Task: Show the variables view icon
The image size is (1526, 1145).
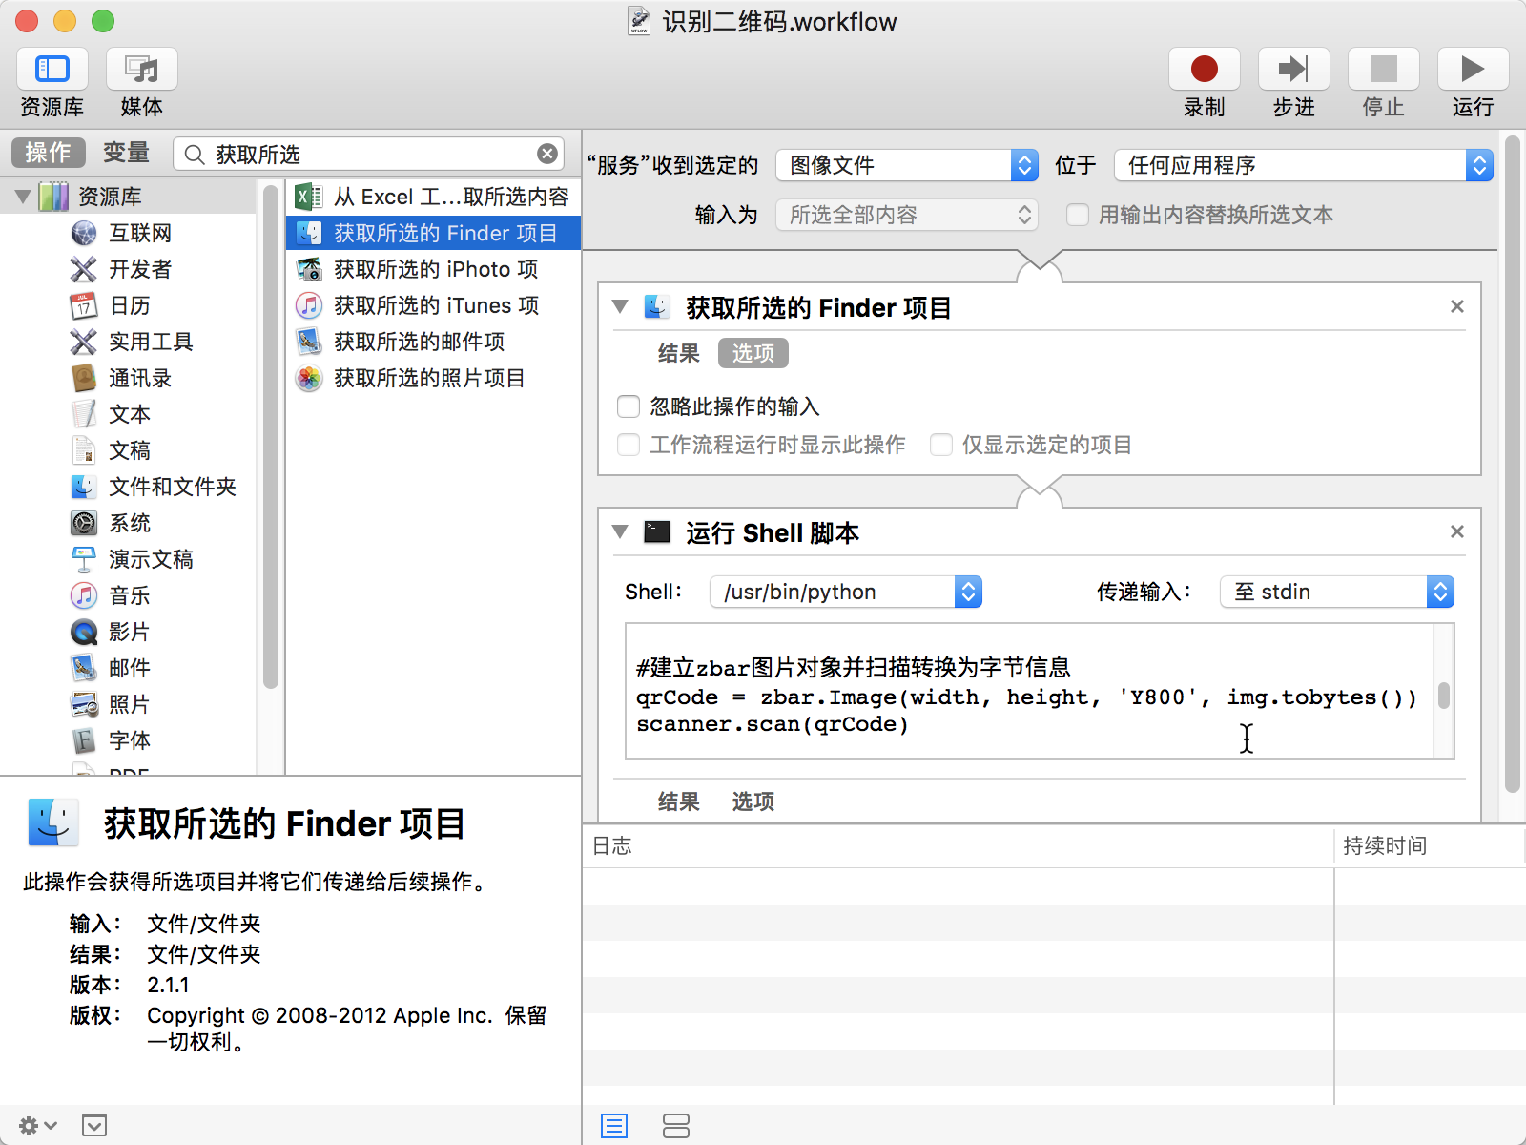Action: click(x=676, y=1126)
